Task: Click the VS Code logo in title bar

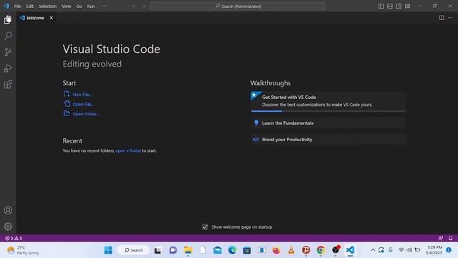Action: (x=6, y=6)
